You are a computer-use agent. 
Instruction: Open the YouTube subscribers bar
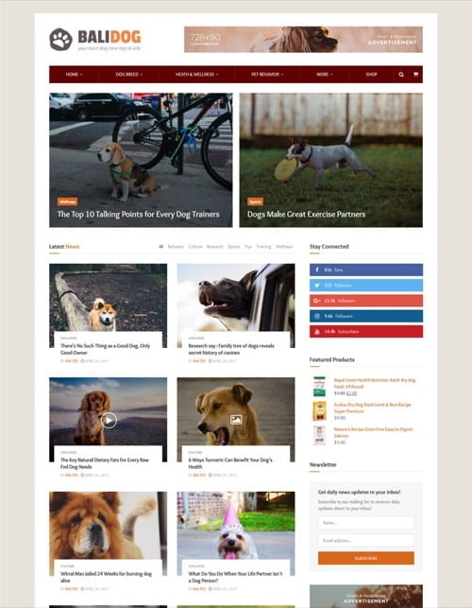click(366, 332)
